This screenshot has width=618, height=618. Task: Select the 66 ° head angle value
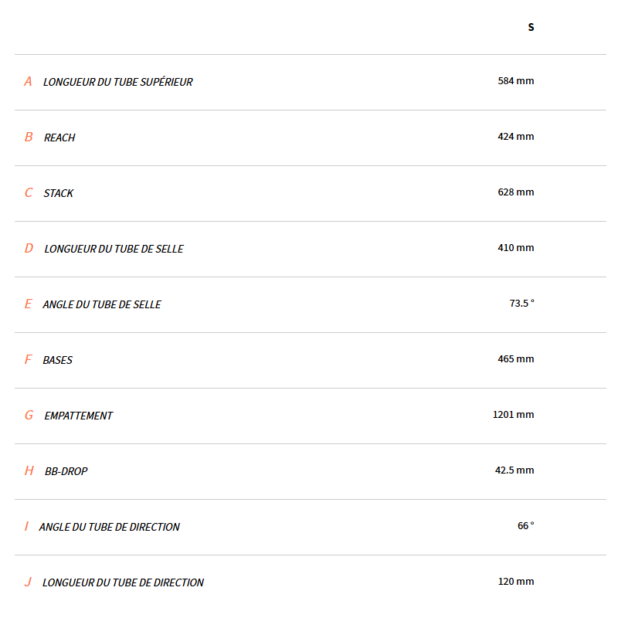(525, 525)
